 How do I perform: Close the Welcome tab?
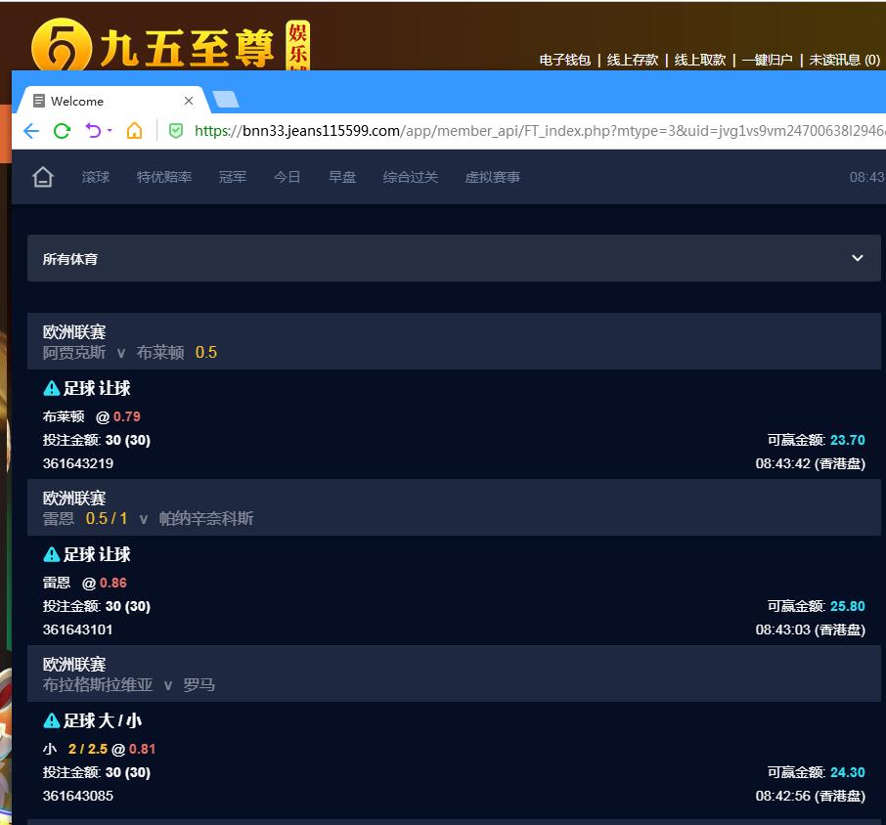coord(189,101)
